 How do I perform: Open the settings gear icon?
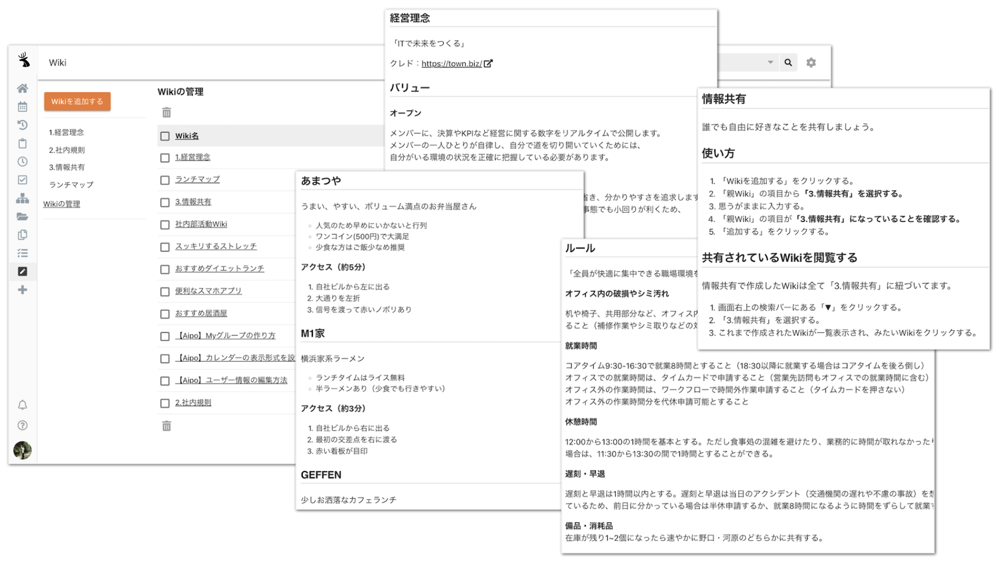point(811,62)
